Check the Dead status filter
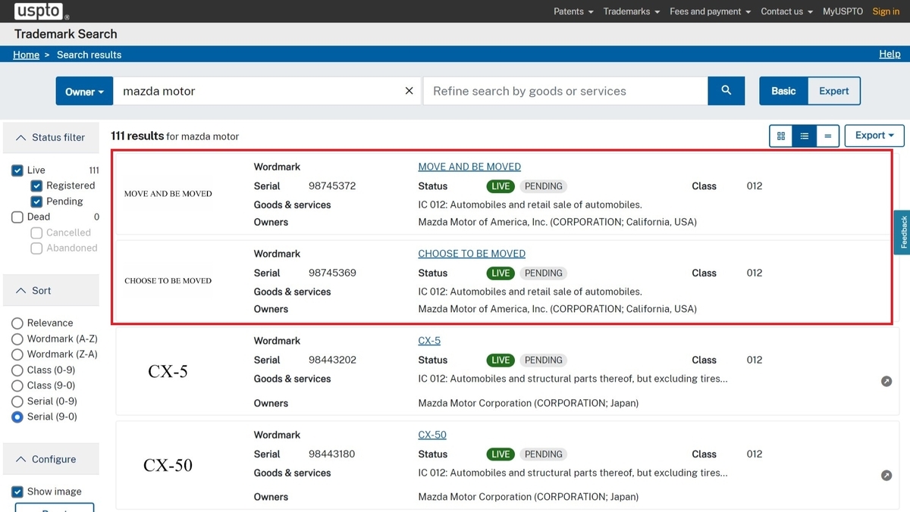910x512 pixels. (x=17, y=217)
